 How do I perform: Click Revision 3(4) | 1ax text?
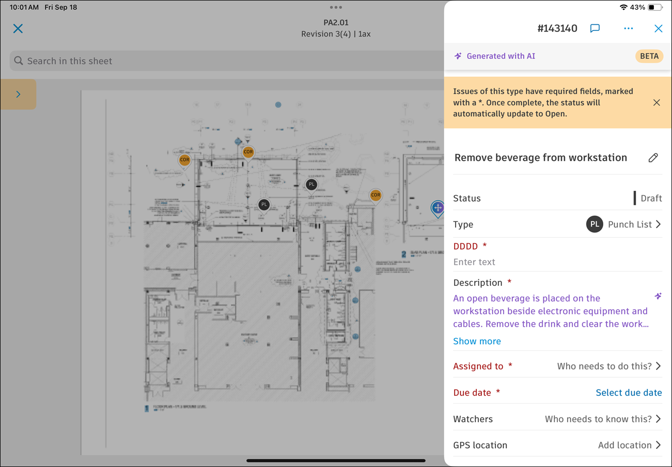click(336, 34)
